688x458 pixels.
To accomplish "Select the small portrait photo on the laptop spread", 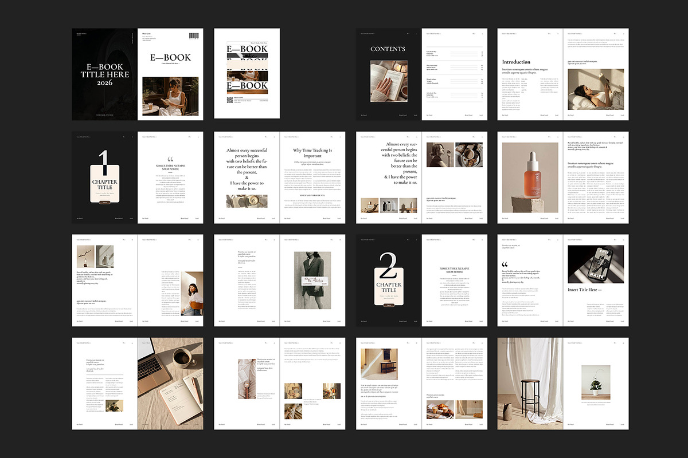I will (115, 405).
